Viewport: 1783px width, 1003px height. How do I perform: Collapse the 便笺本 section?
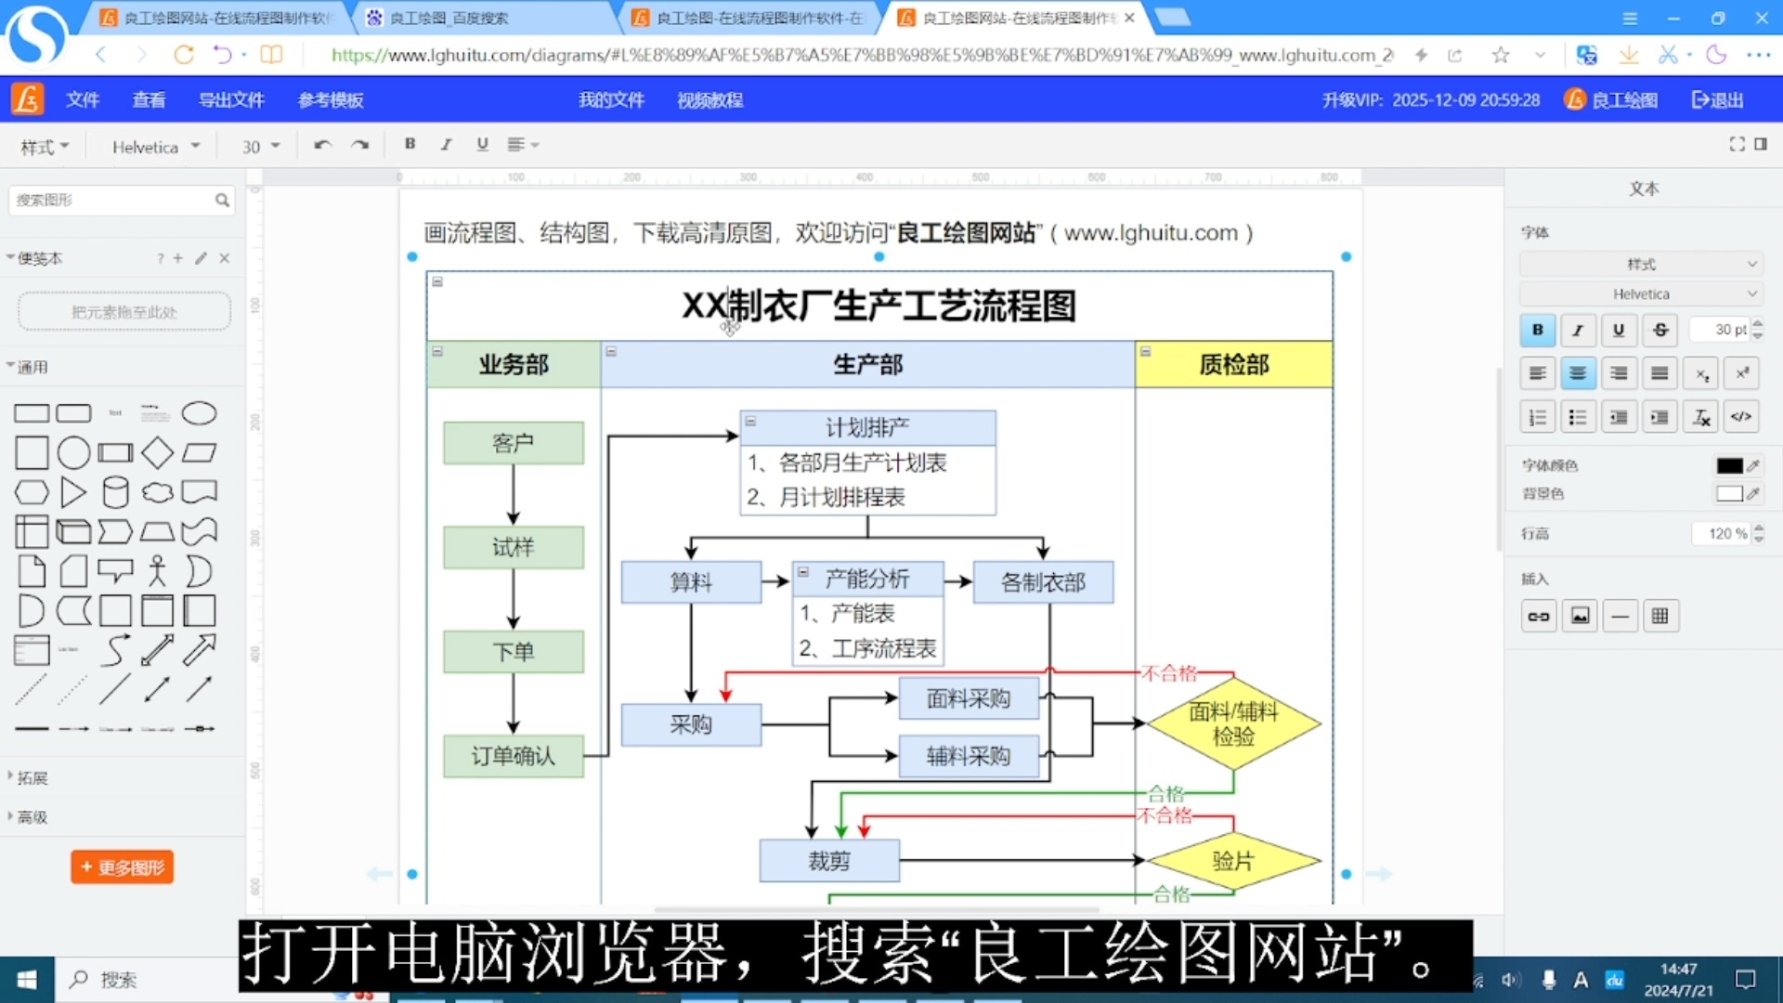(34, 258)
